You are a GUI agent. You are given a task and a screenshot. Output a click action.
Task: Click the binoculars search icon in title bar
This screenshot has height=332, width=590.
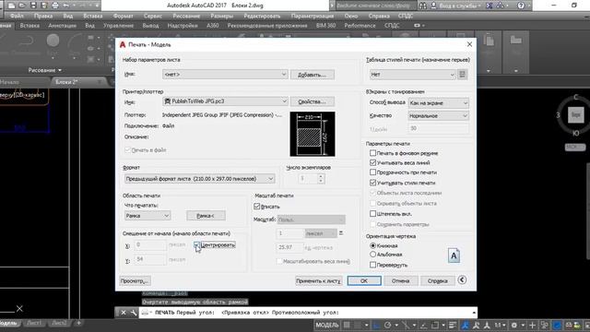[423, 6]
